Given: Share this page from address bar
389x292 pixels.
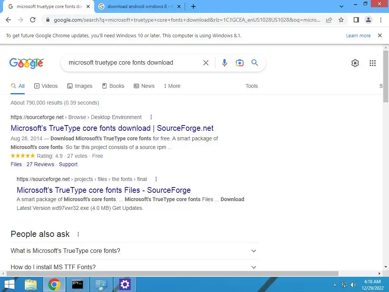Looking at the screenshot, I should click(329, 20).
